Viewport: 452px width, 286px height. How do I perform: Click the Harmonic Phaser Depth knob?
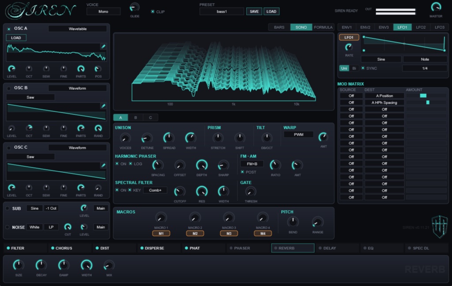[x=201, y=165]
